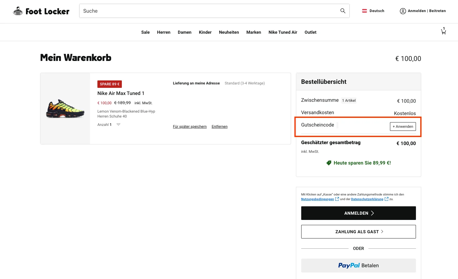Click the green savings tag icon
458x279 pixels.
(329, 163)
